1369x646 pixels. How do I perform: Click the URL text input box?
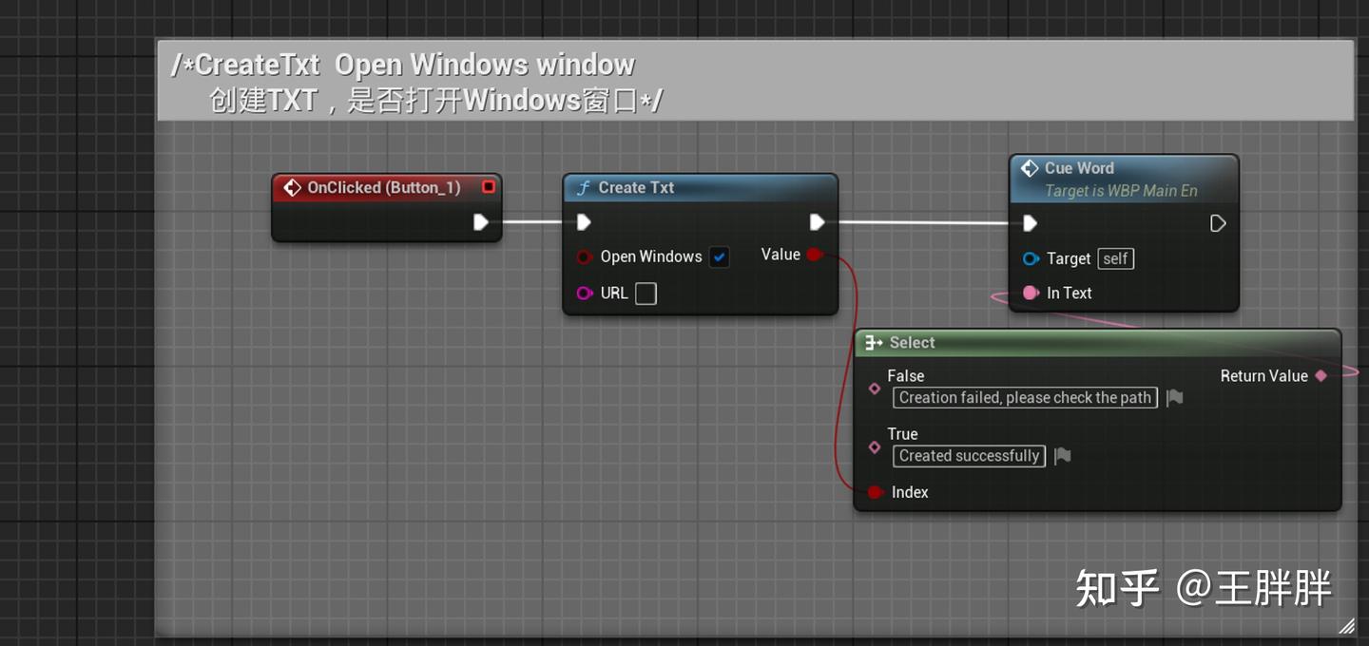(646, 294)
